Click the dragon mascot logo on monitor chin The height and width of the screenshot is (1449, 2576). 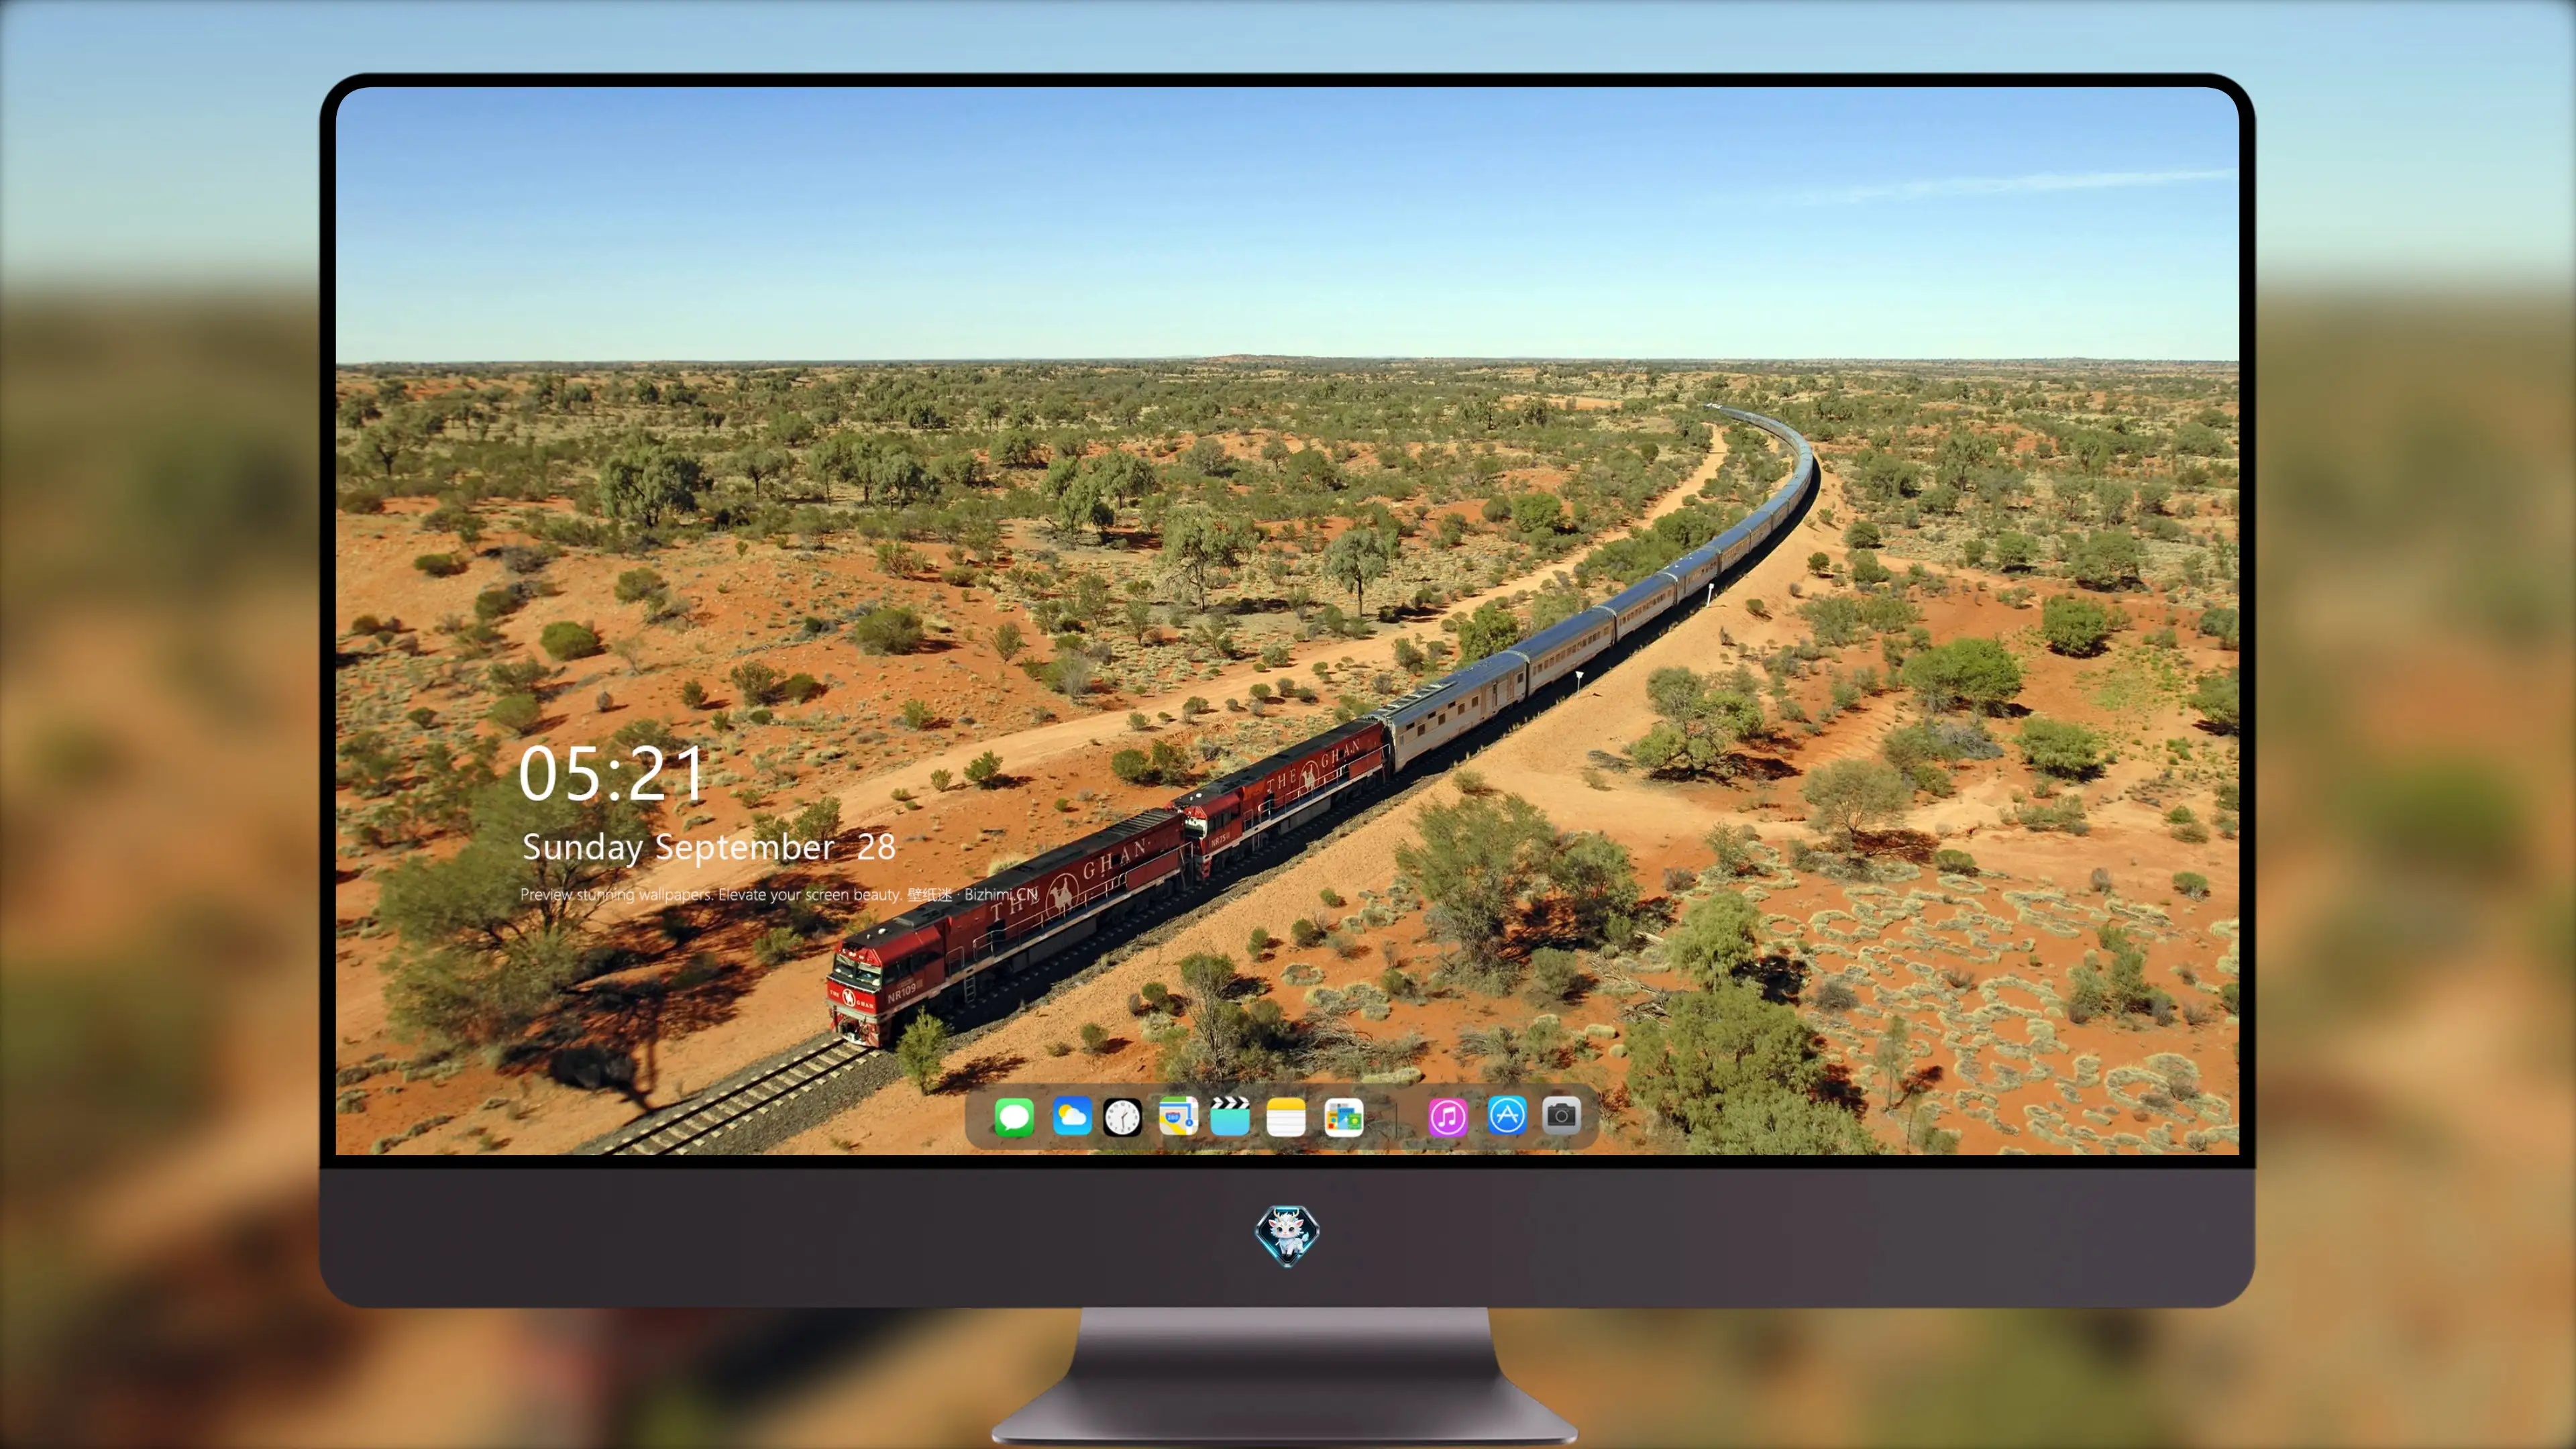pyautogui.click(x=1287, y=1235)
